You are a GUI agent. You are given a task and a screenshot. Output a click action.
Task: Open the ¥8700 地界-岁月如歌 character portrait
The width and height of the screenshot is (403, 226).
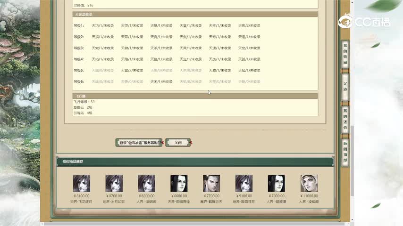click(114, 183)
